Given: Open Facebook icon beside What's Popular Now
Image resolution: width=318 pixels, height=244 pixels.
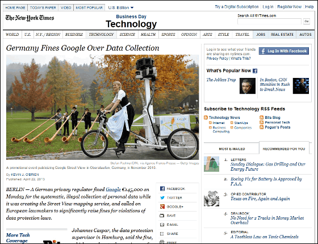Looking at the screenshot, I should click(255, 71).
